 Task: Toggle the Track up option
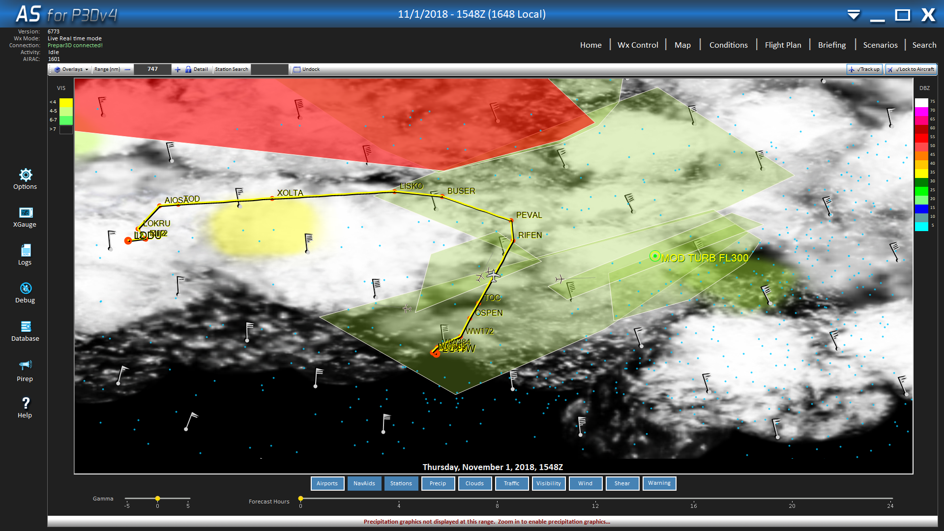[864, 69]
